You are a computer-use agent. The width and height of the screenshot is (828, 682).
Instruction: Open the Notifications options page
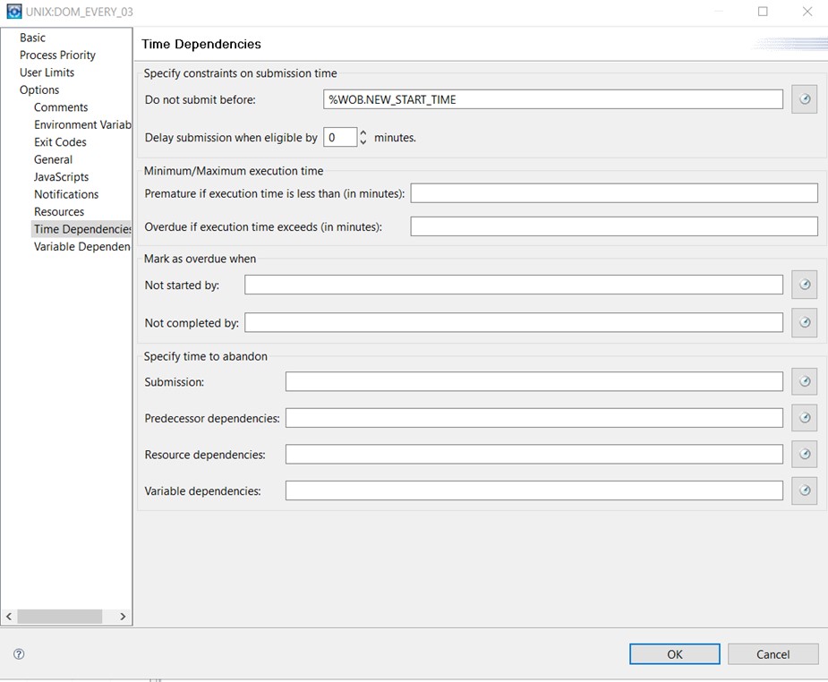[65, 194]
